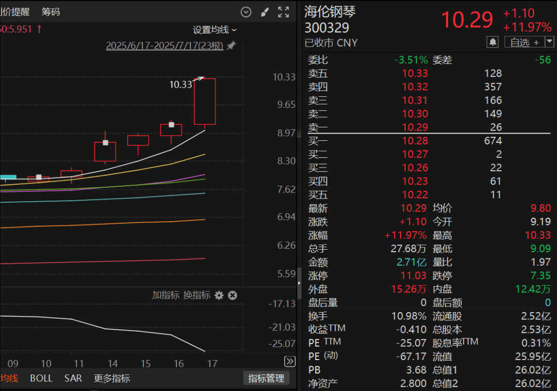Select the brush drawing tool icon

[x=265, y=12]
